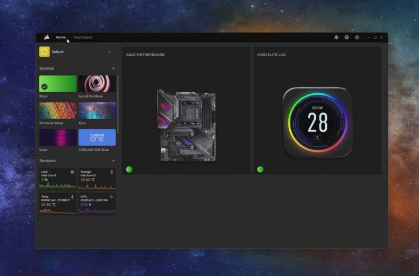Click the ASUS Motherboard green status dot

(x=129, y=169)
